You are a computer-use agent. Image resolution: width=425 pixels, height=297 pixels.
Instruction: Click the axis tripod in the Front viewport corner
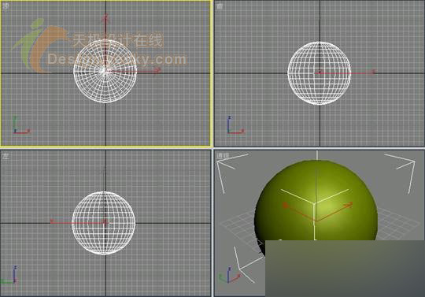(235, 125)
